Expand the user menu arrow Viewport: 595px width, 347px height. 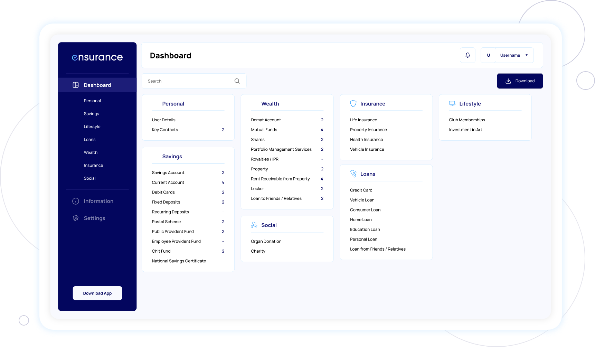coord(527,55)
